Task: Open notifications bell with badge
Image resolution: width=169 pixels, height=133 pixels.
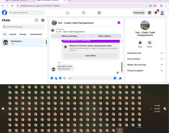Action: [156, 13]
